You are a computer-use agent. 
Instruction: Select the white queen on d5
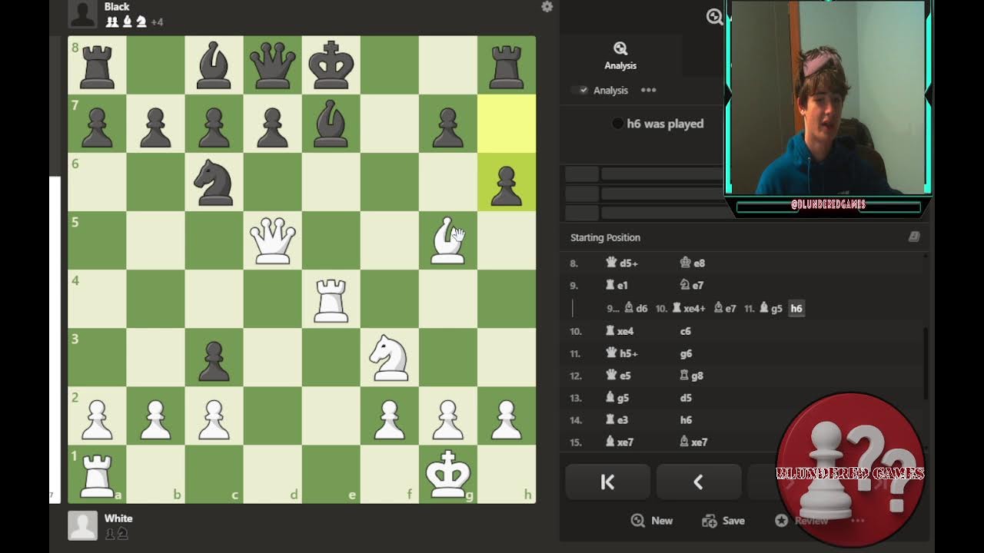tap(273, 240)
